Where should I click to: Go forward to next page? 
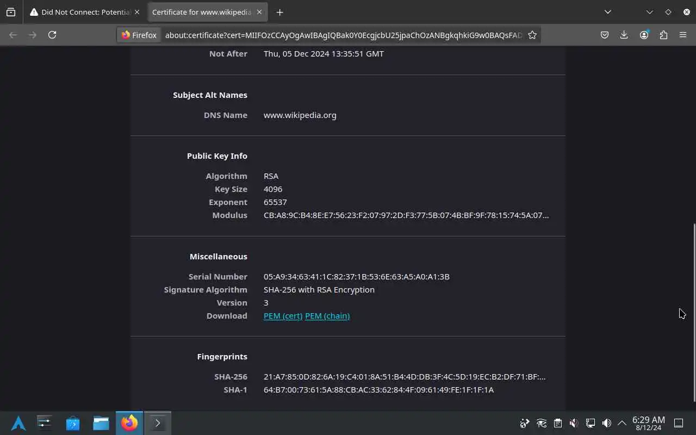click(x=33, y=35)
